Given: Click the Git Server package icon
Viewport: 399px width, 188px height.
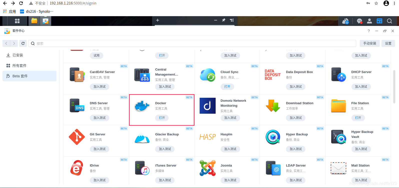Looking at the screenshot, I should (x=77, y=137).
